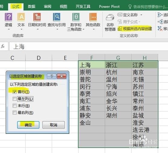Expand the Date and Time dropdown arrow
The height and width of the screenshot is (153, 168).
tap(38, 29)
